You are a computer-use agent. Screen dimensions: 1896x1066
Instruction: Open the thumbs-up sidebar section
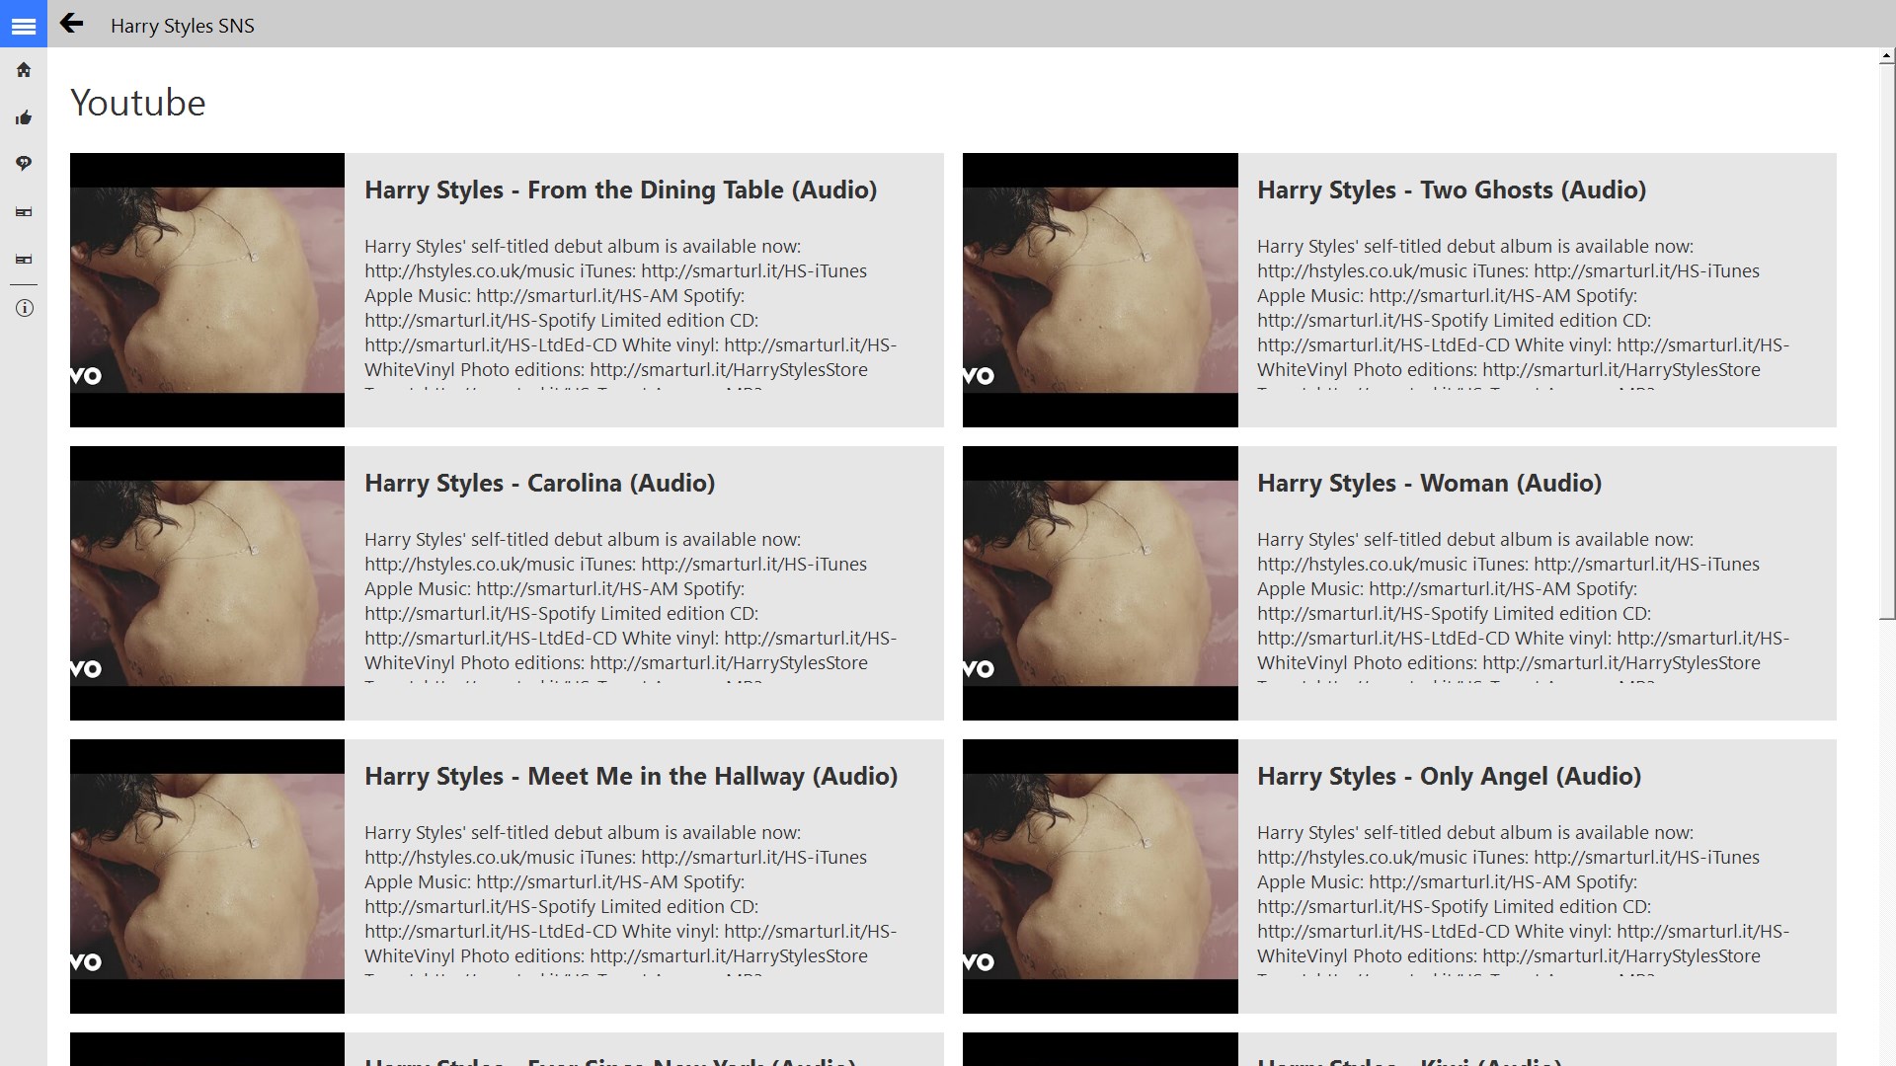point(24,117)
